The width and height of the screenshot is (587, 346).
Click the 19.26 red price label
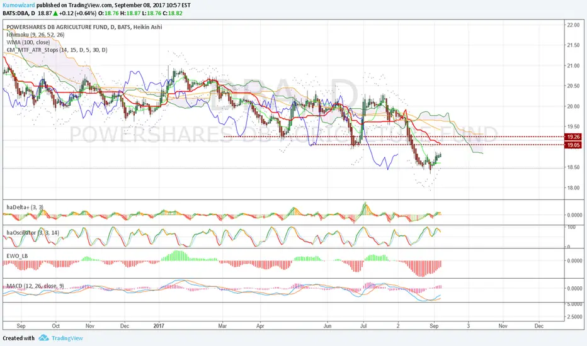click(573, 137)
